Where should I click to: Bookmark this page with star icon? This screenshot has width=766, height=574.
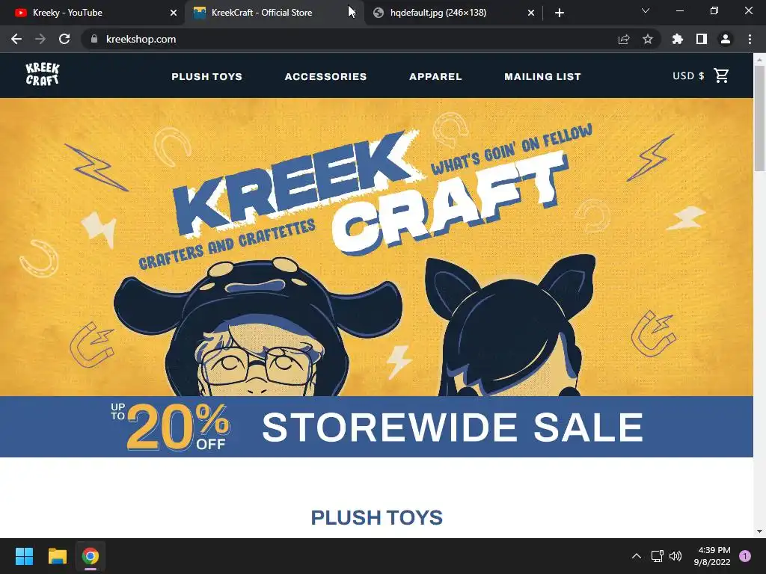tap(648, 39)
